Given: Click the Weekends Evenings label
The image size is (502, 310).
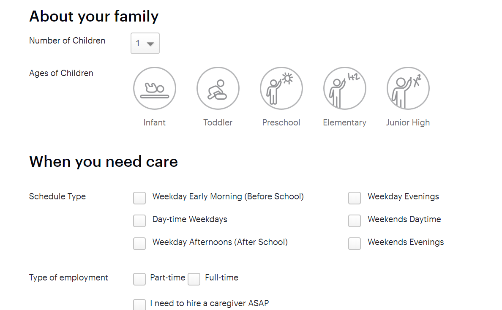Looking at the screenshot, I should click(406, 242).
